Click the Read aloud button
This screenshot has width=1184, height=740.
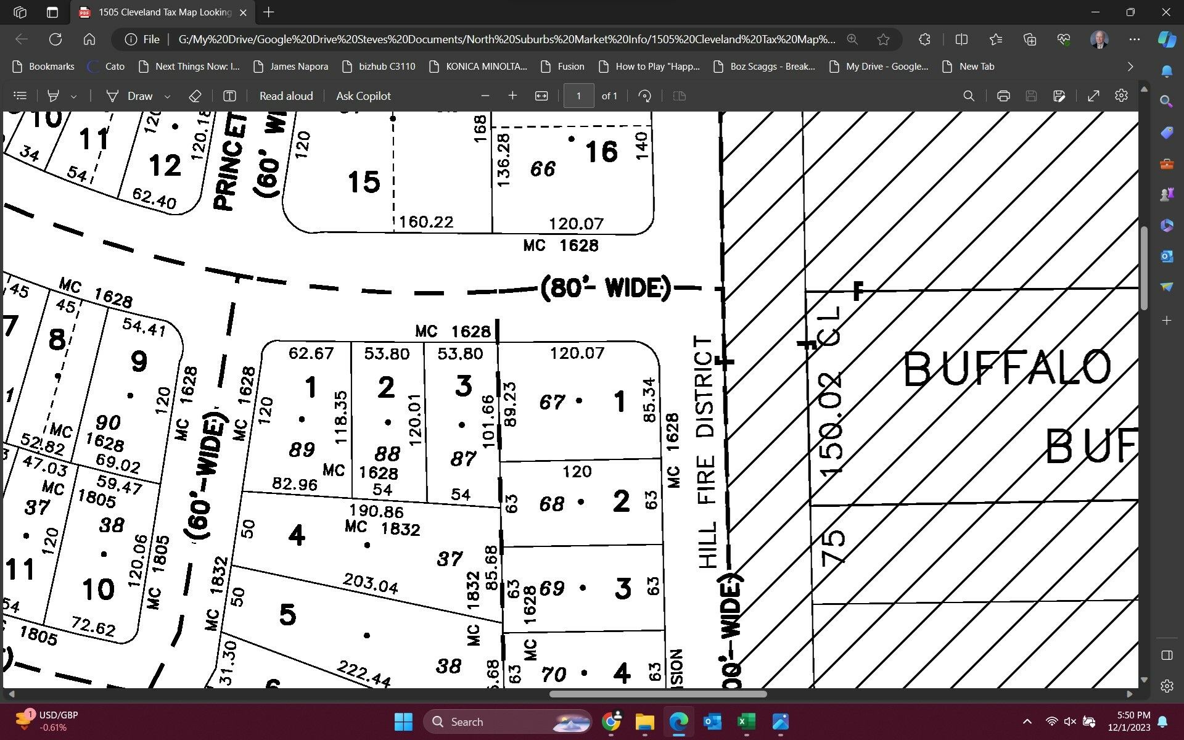pyautogui.click(x=286, y=96)
